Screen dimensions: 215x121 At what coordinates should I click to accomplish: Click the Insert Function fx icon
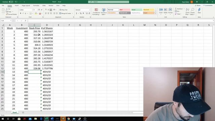click(x=26, y=21)
